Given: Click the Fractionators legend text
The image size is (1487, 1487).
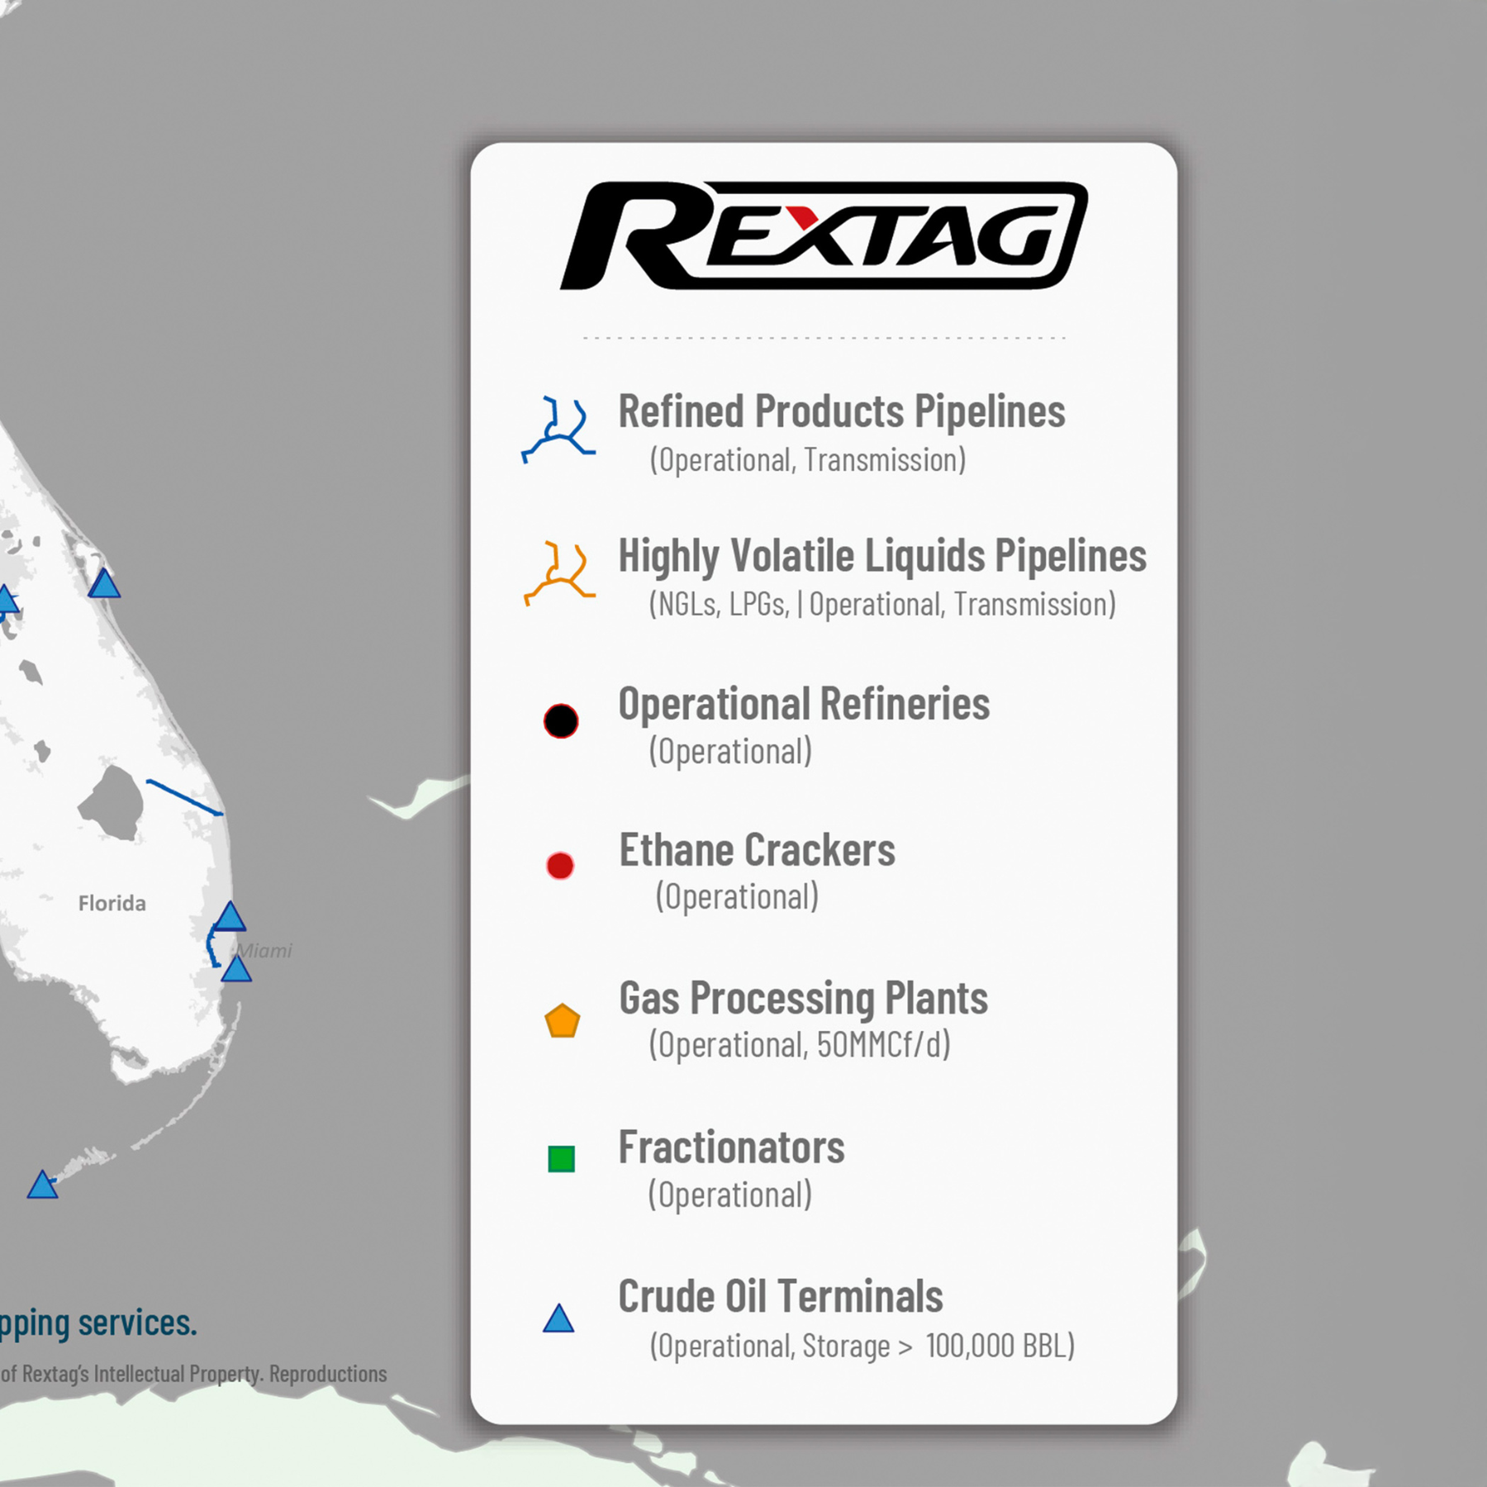Looking at the screenshot, I should pyautogui.click(x=731, y=1147).
